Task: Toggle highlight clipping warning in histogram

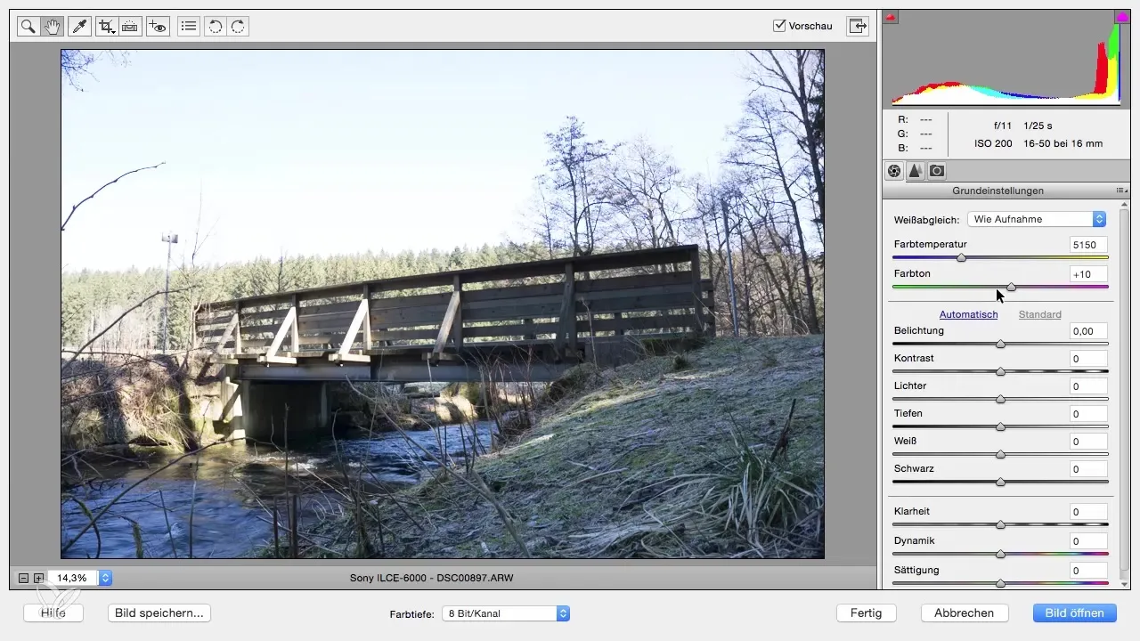Action: point(1121,17)
